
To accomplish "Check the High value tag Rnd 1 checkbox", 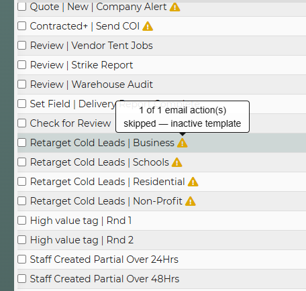I will click(22, 221).
